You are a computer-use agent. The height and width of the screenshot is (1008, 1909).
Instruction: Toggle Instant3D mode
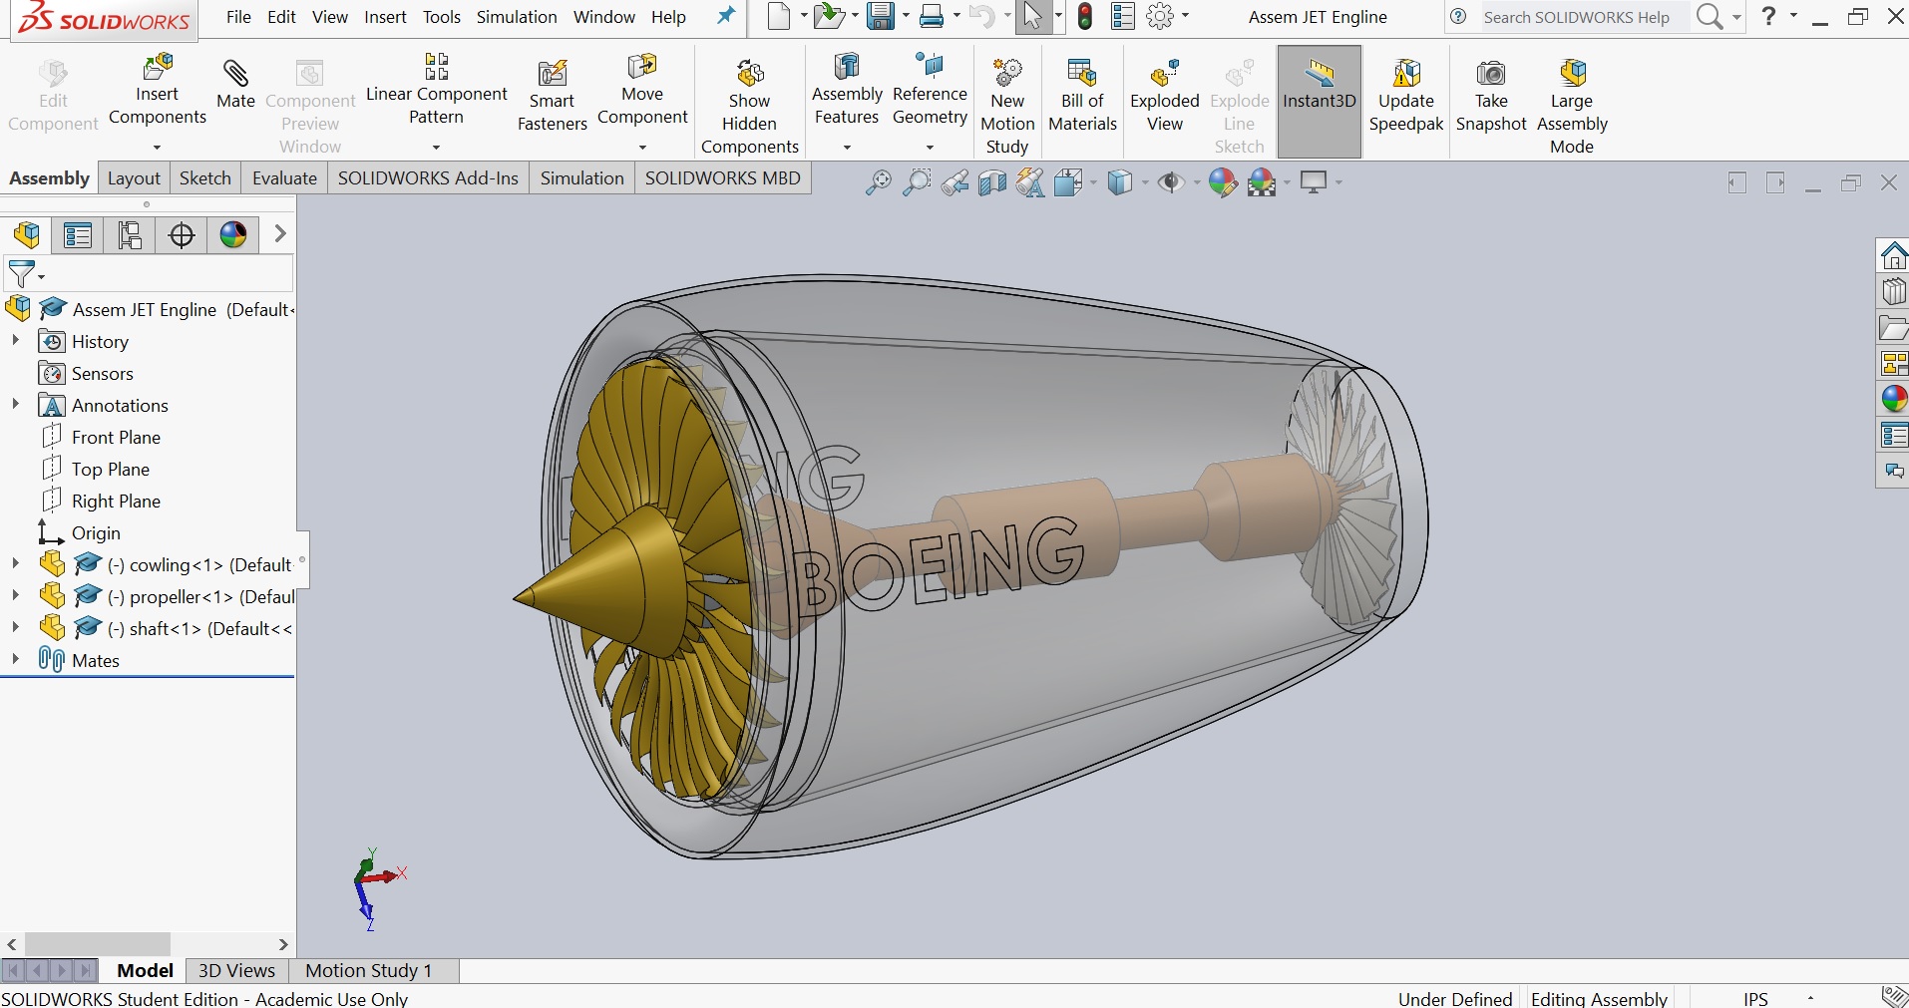[1319, 101]
